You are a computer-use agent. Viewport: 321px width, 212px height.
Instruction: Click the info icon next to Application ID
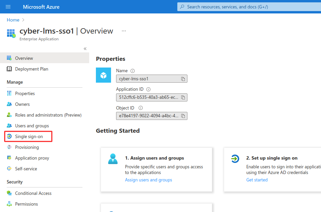pos(148,89)
